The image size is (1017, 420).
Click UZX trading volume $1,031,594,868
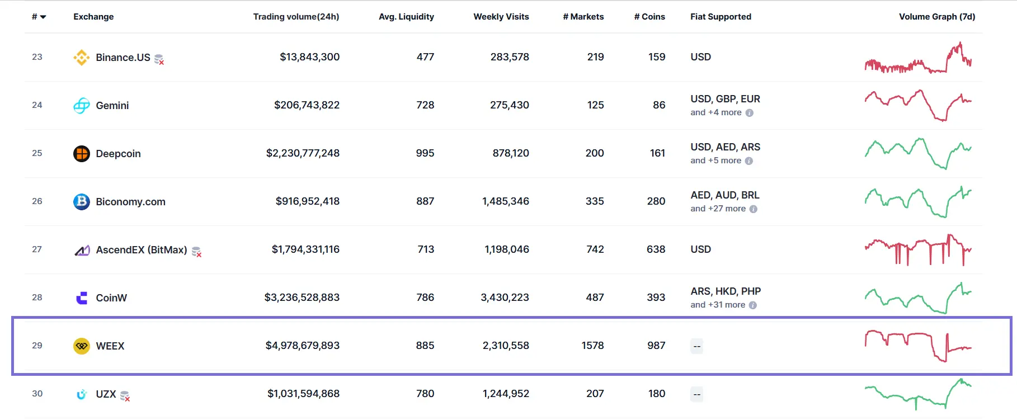pos(303,394)
